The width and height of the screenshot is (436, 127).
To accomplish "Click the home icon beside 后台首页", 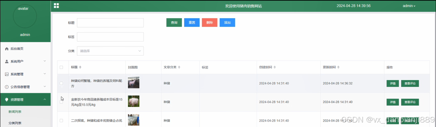I will tap(7, 49).
